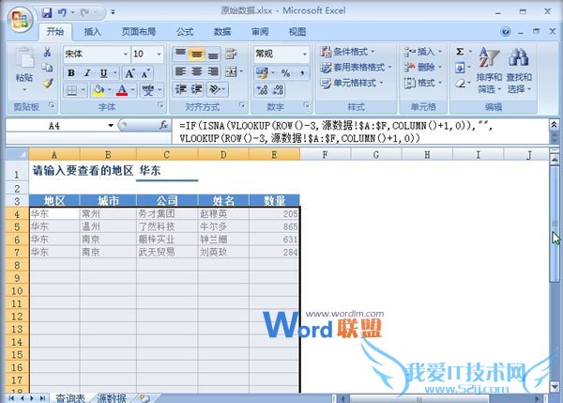Open the font group dialog launcher
Image resolution: width=563 pixels, height=403 pixels.
(160, 105)
